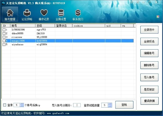Click status bar website www.qunfasoft.com
The height and width of the screenshot is (116, 163).
[x=58, y=113]
